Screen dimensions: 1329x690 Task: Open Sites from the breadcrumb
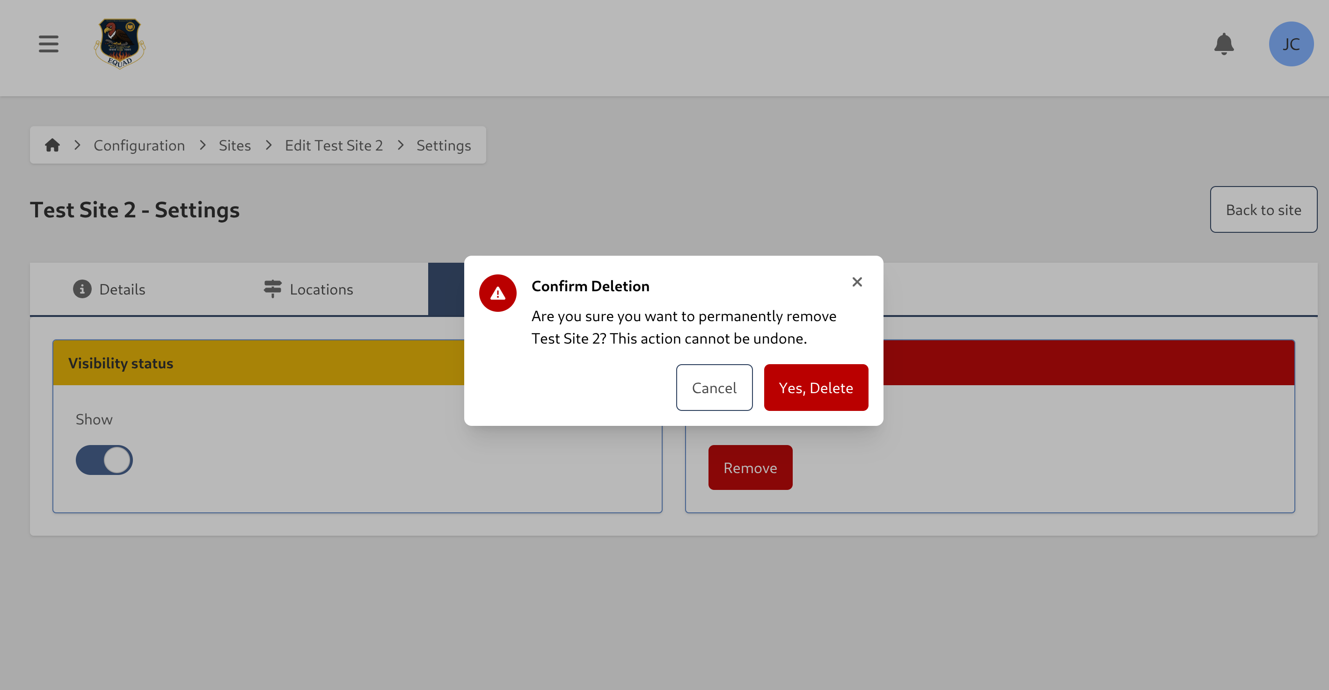click(234, 145)
